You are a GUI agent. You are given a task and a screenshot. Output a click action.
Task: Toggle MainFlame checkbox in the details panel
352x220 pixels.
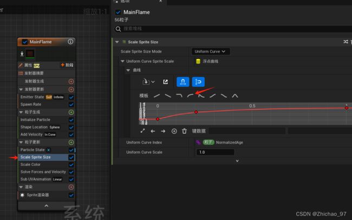(118, 12)
